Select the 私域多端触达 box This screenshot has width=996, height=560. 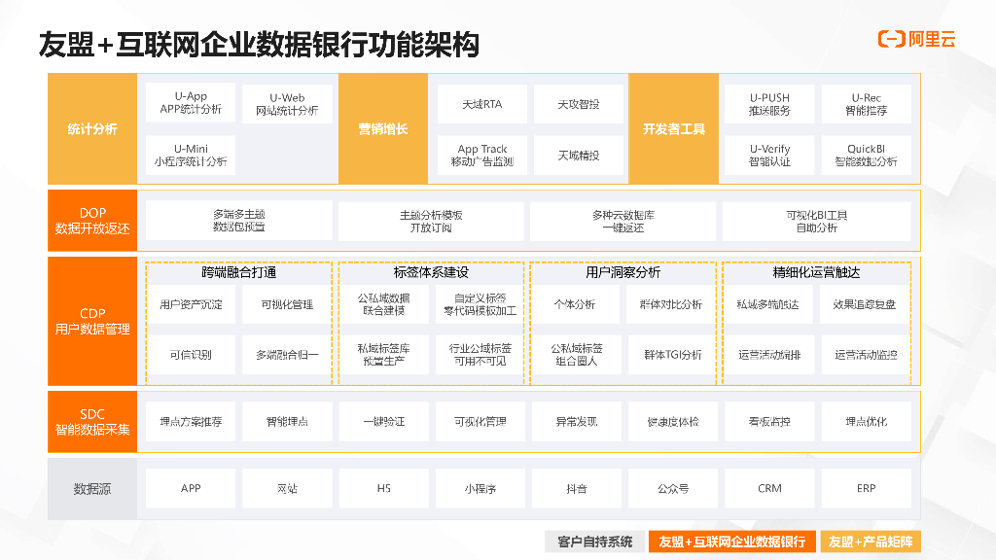pyautogui.click(x=769, y=304)
